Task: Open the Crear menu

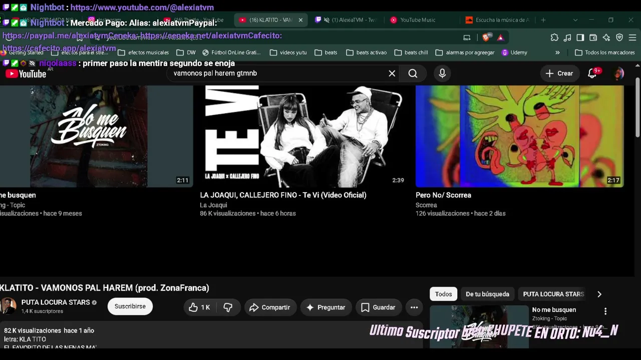Action: click(559, 73)
